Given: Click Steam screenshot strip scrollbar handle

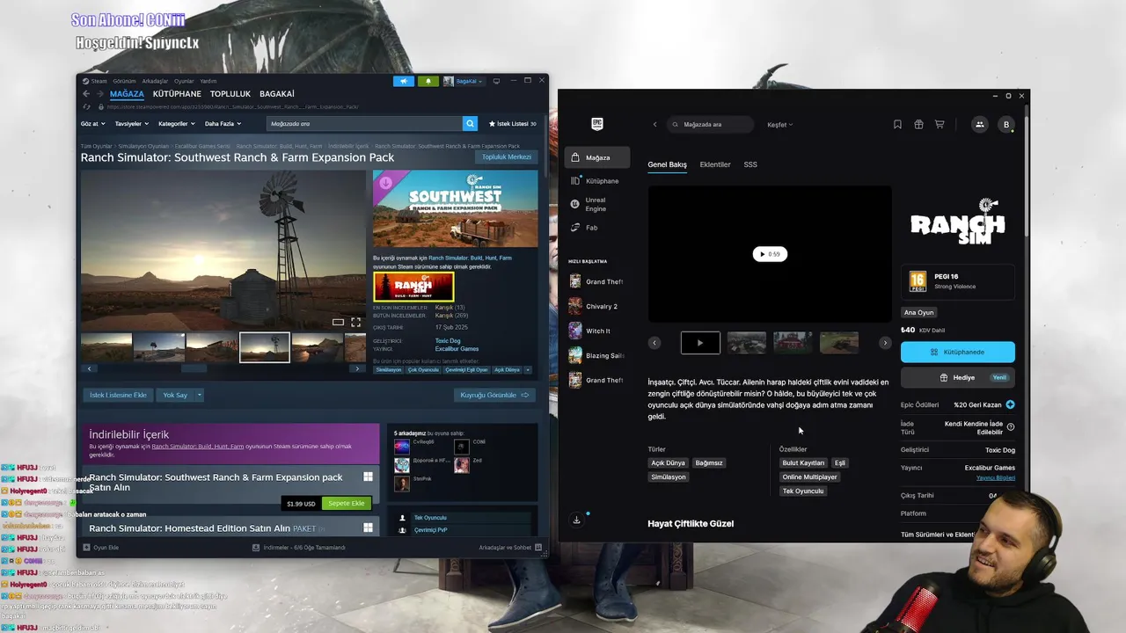Looking at the screenshot, I should 194,368.
